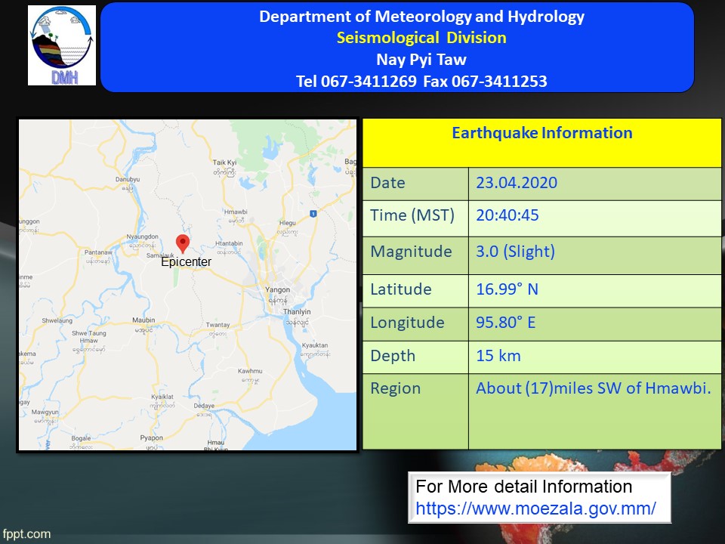725x544 pixels.
Task: Select the Pyapon label on the map
Action: (152, 437)
